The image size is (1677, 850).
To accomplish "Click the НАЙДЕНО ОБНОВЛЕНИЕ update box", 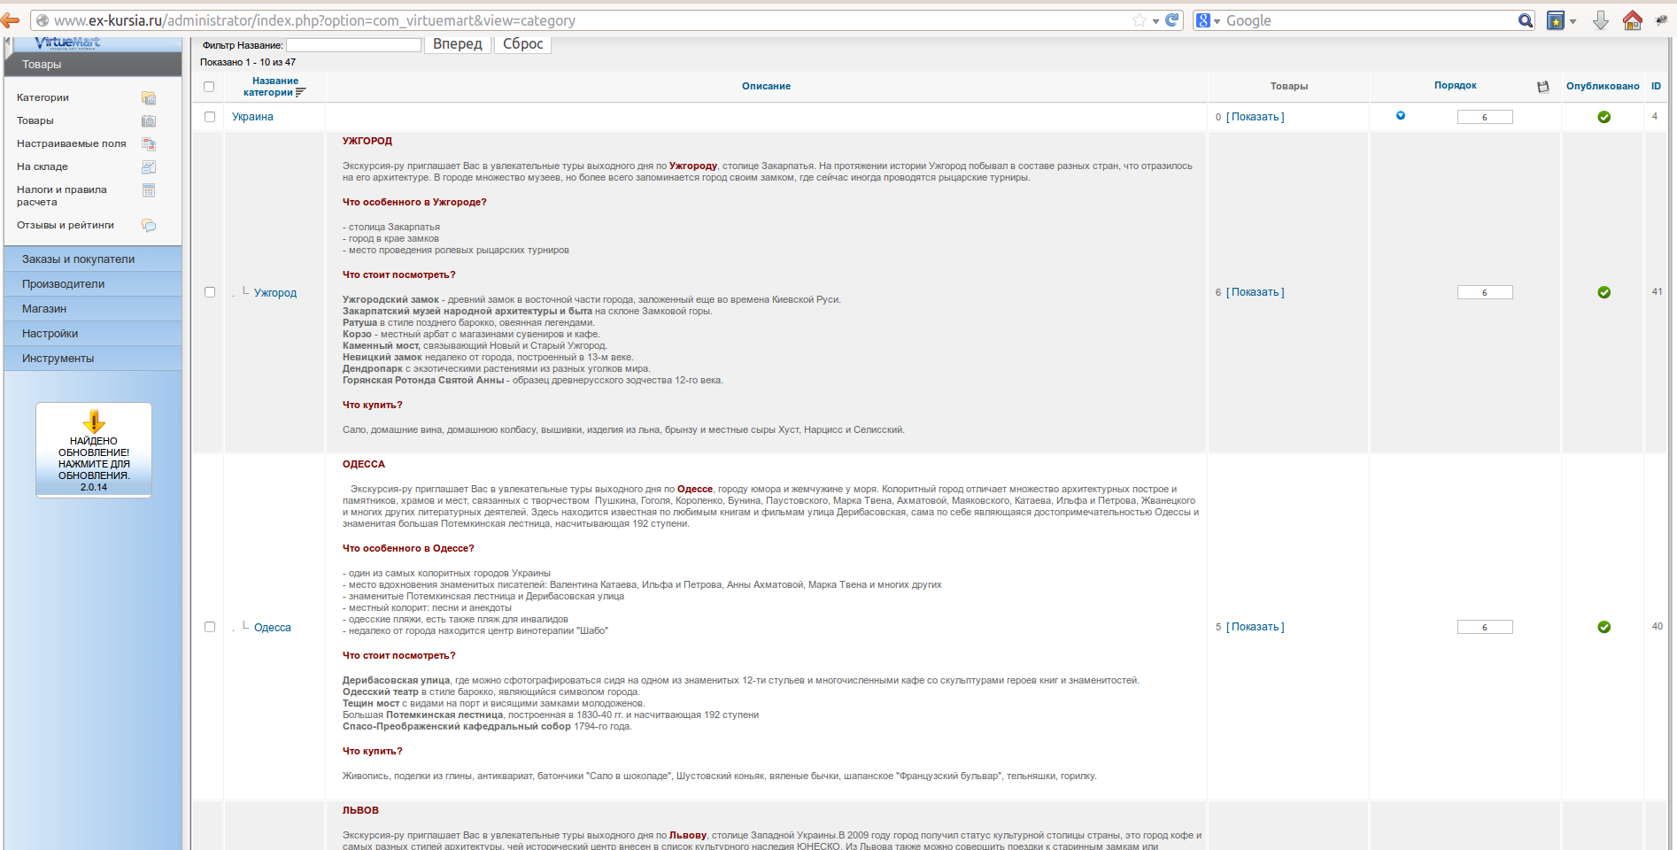I will (x=94, y=451).
